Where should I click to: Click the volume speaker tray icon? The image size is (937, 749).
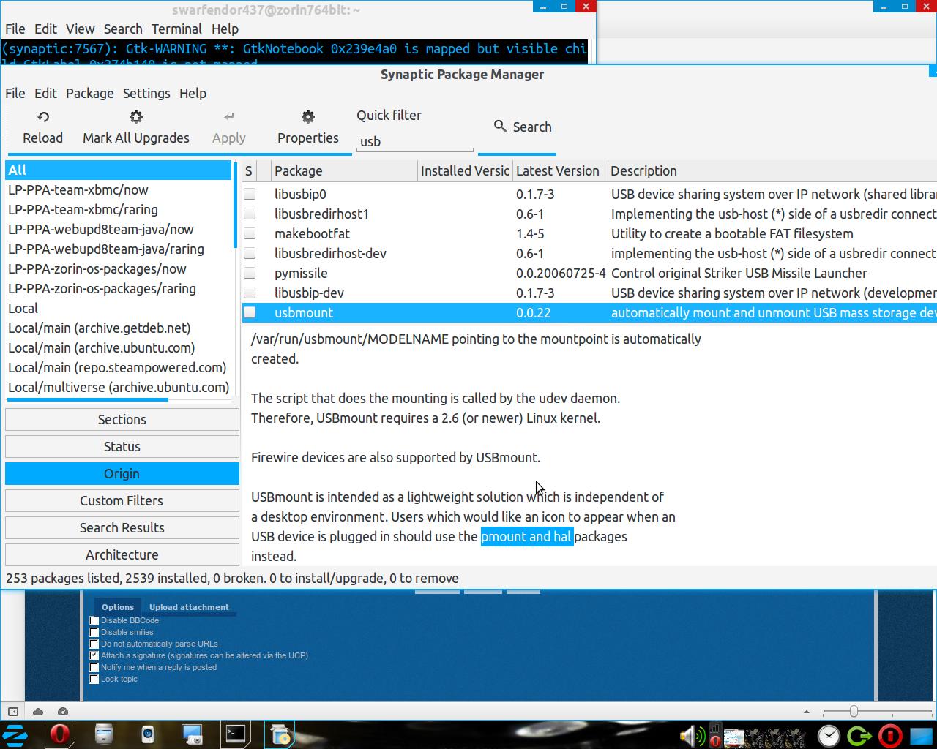(x=693, y=736)
